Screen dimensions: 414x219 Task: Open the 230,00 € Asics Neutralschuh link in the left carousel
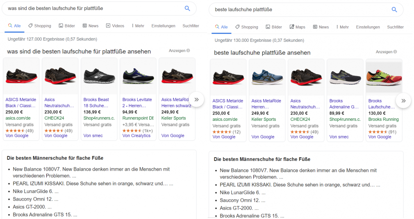(59, 102)
